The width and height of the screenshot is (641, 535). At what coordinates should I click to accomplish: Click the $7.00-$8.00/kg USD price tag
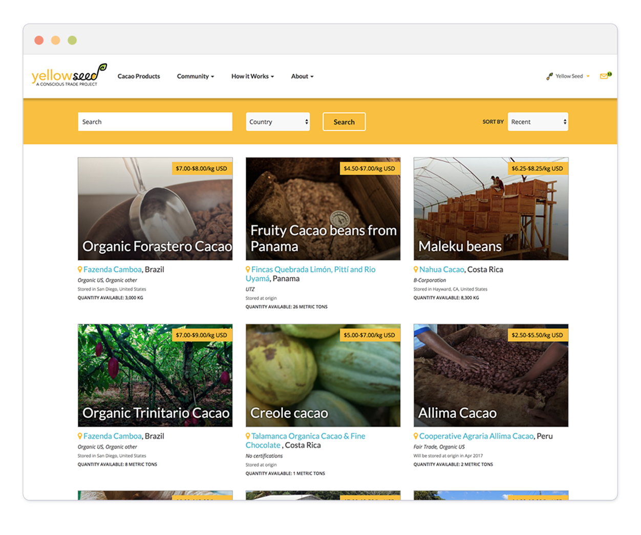[202, 168]
